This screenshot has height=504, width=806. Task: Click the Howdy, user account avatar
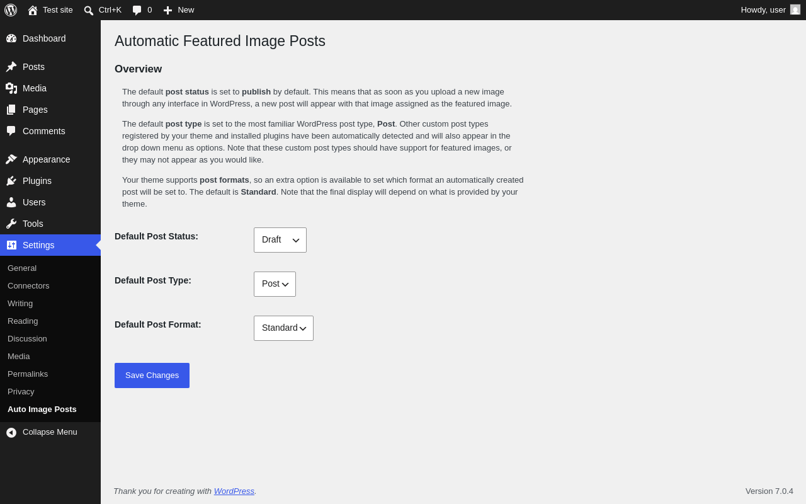click(x=795, y=10)
